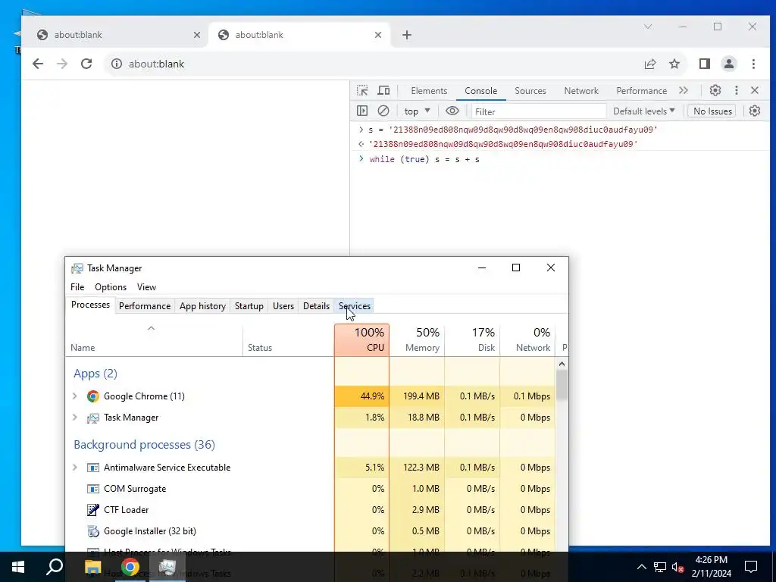Expand the Task Manager process row
Image resolution: width=776 pixels, height=582 pixels.
point(75,418)
